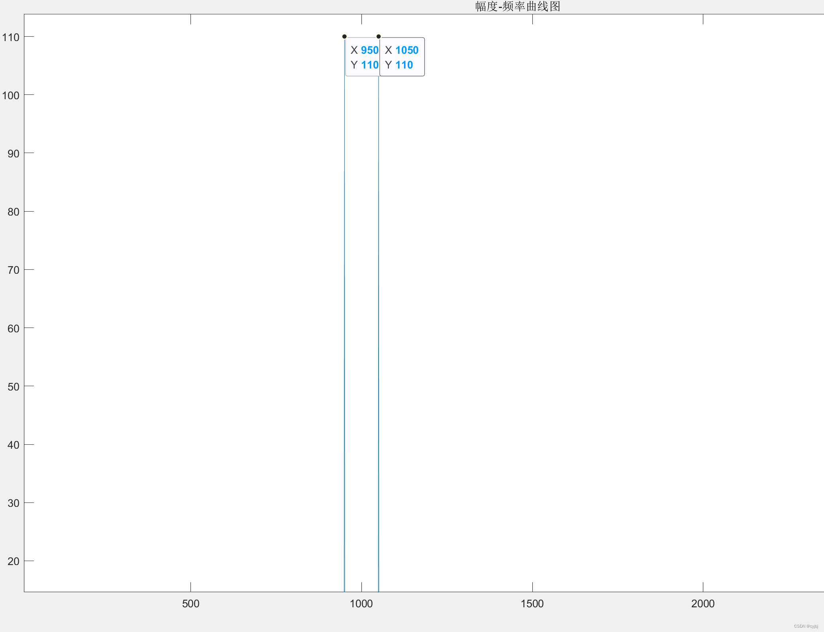Click the x-axis label 1500

(532, 603)
